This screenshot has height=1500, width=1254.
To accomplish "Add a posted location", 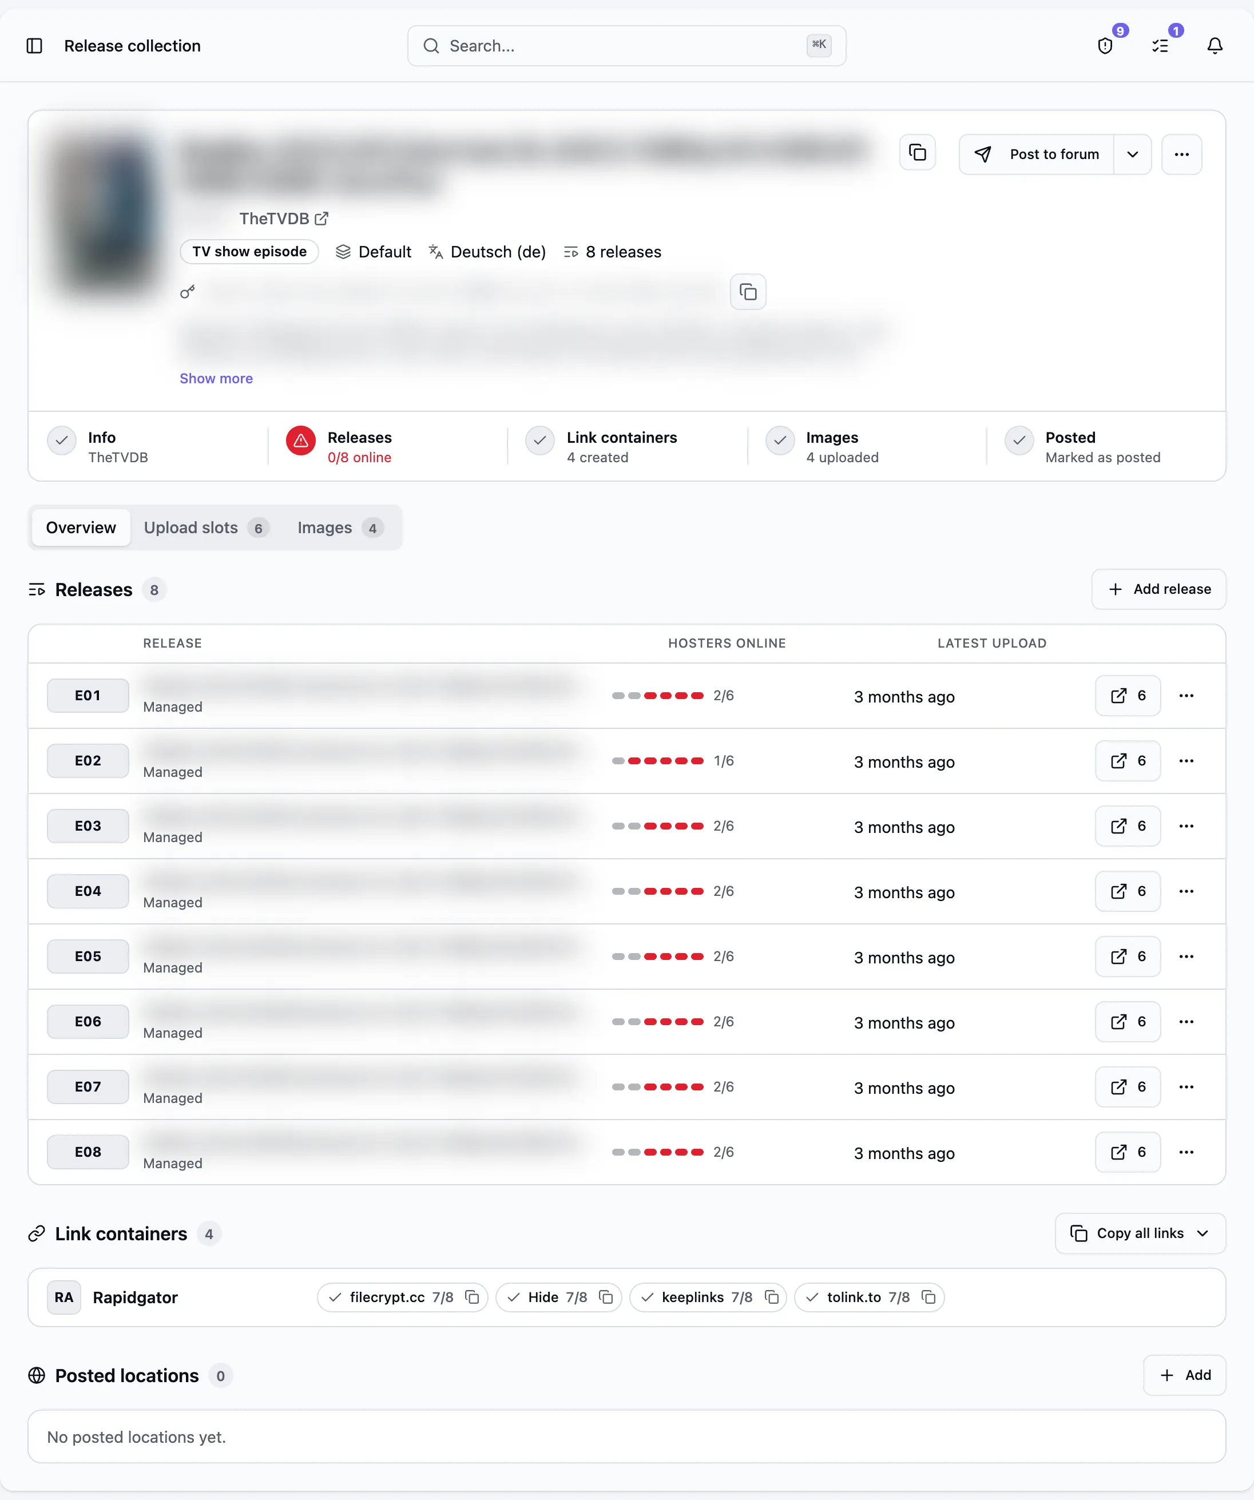I will click(x=1185, y=1375).
